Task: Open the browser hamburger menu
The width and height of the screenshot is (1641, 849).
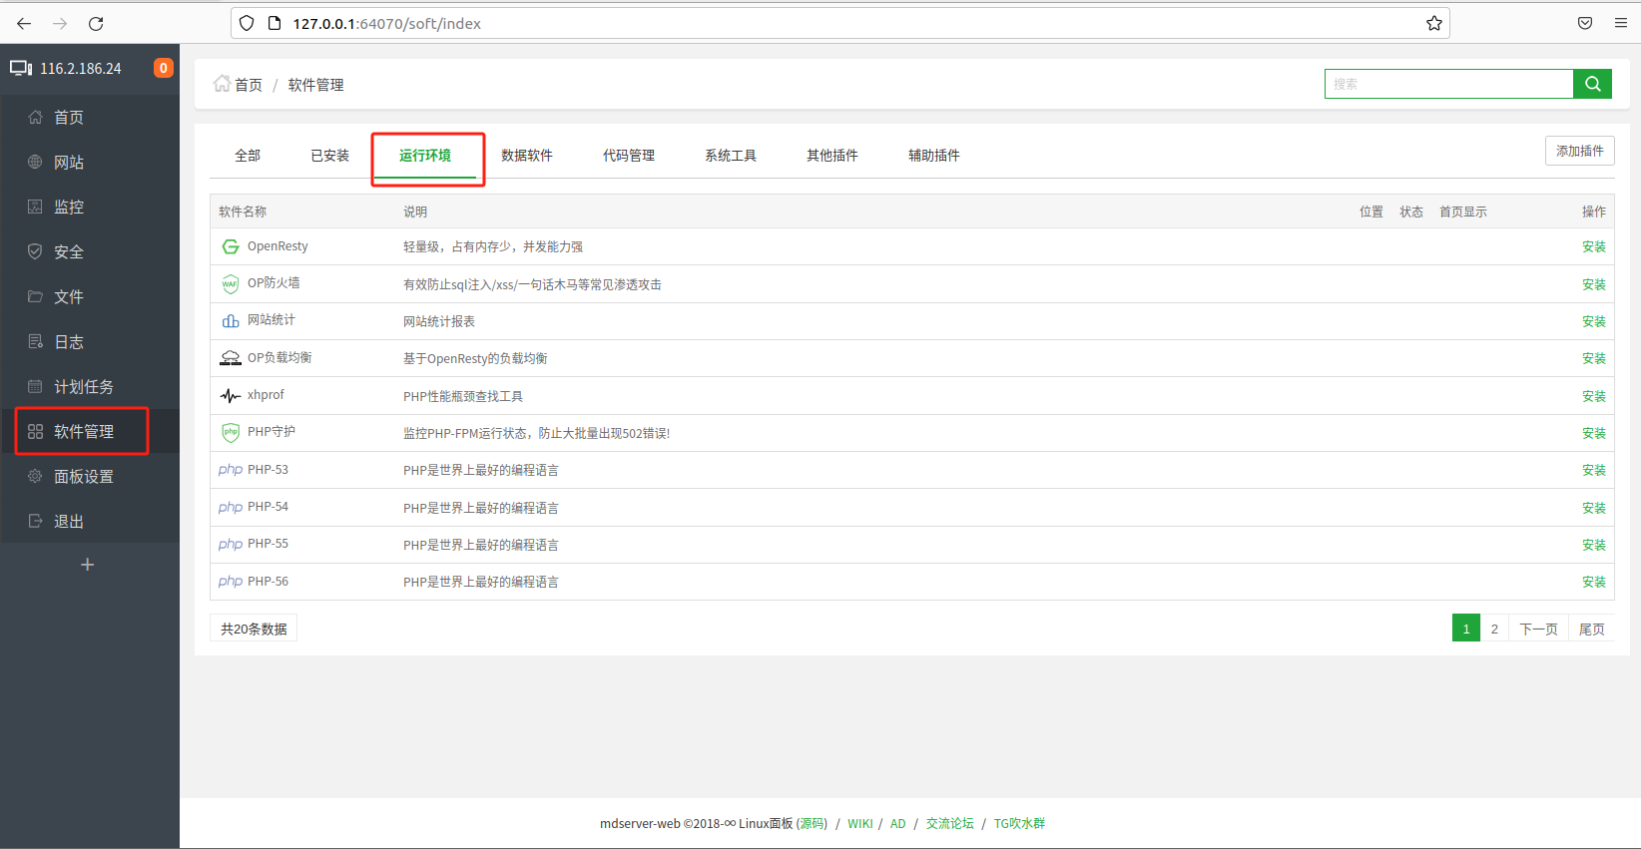Action: 1621,23
